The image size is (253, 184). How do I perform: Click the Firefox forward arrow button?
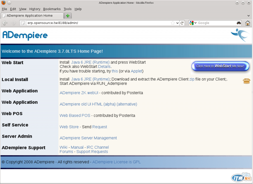tap(13, 23)
